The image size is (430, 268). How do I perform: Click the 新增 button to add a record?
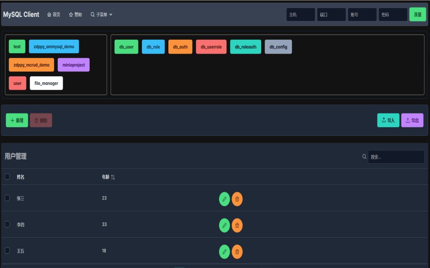[x=17, y=120]
